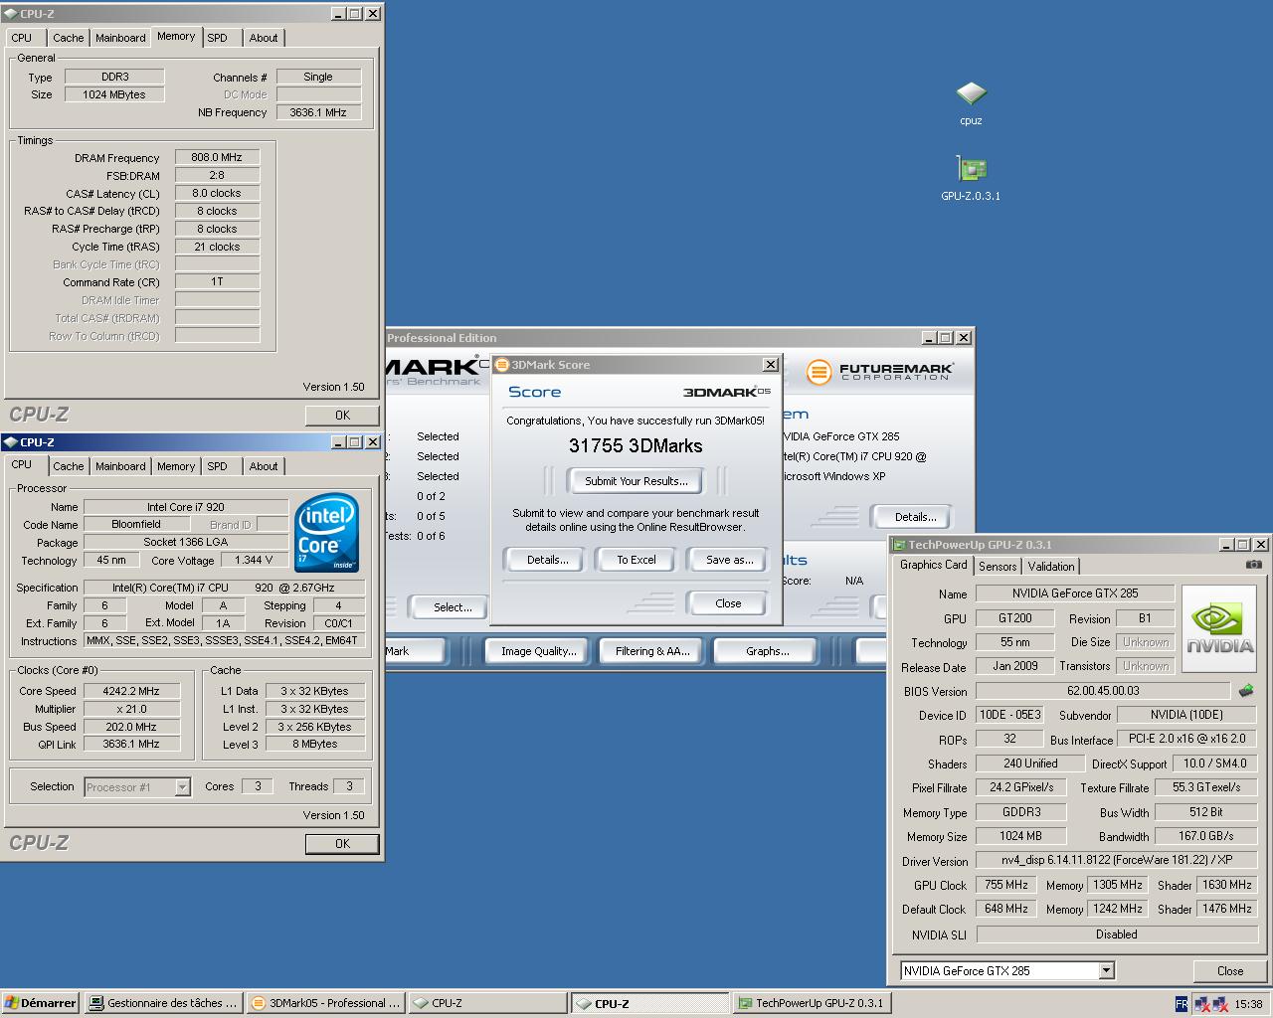The width and height of the screenshot is (1273, 1018).
Task: Click the BIOS save chip icon in GPU-Z
Action: point(1245,690)
